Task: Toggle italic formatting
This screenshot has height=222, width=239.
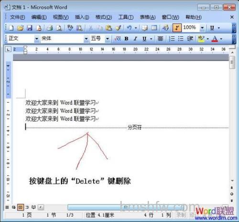Action: point(135,39)
